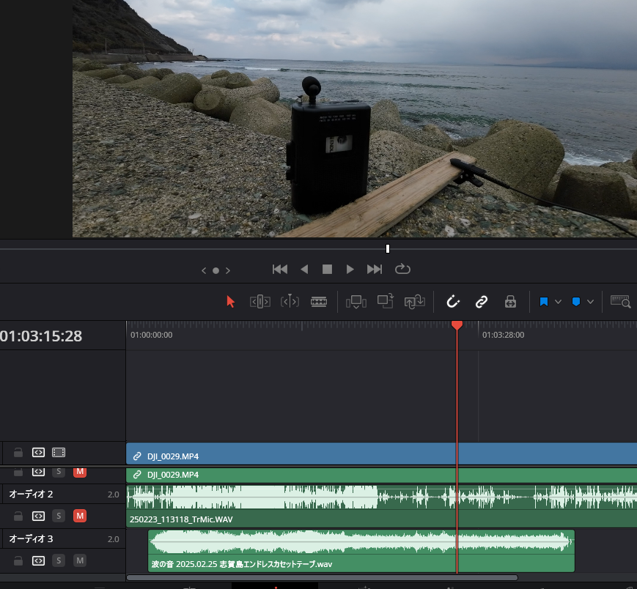Activate the Trim Edit Mode tool
Screen dimensions: 637x589
(x=260, y=302)
